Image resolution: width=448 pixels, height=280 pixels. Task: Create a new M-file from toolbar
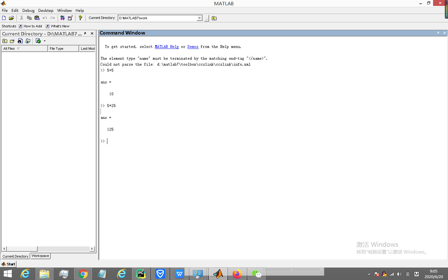pyautogui.click(x=4, y=18)
